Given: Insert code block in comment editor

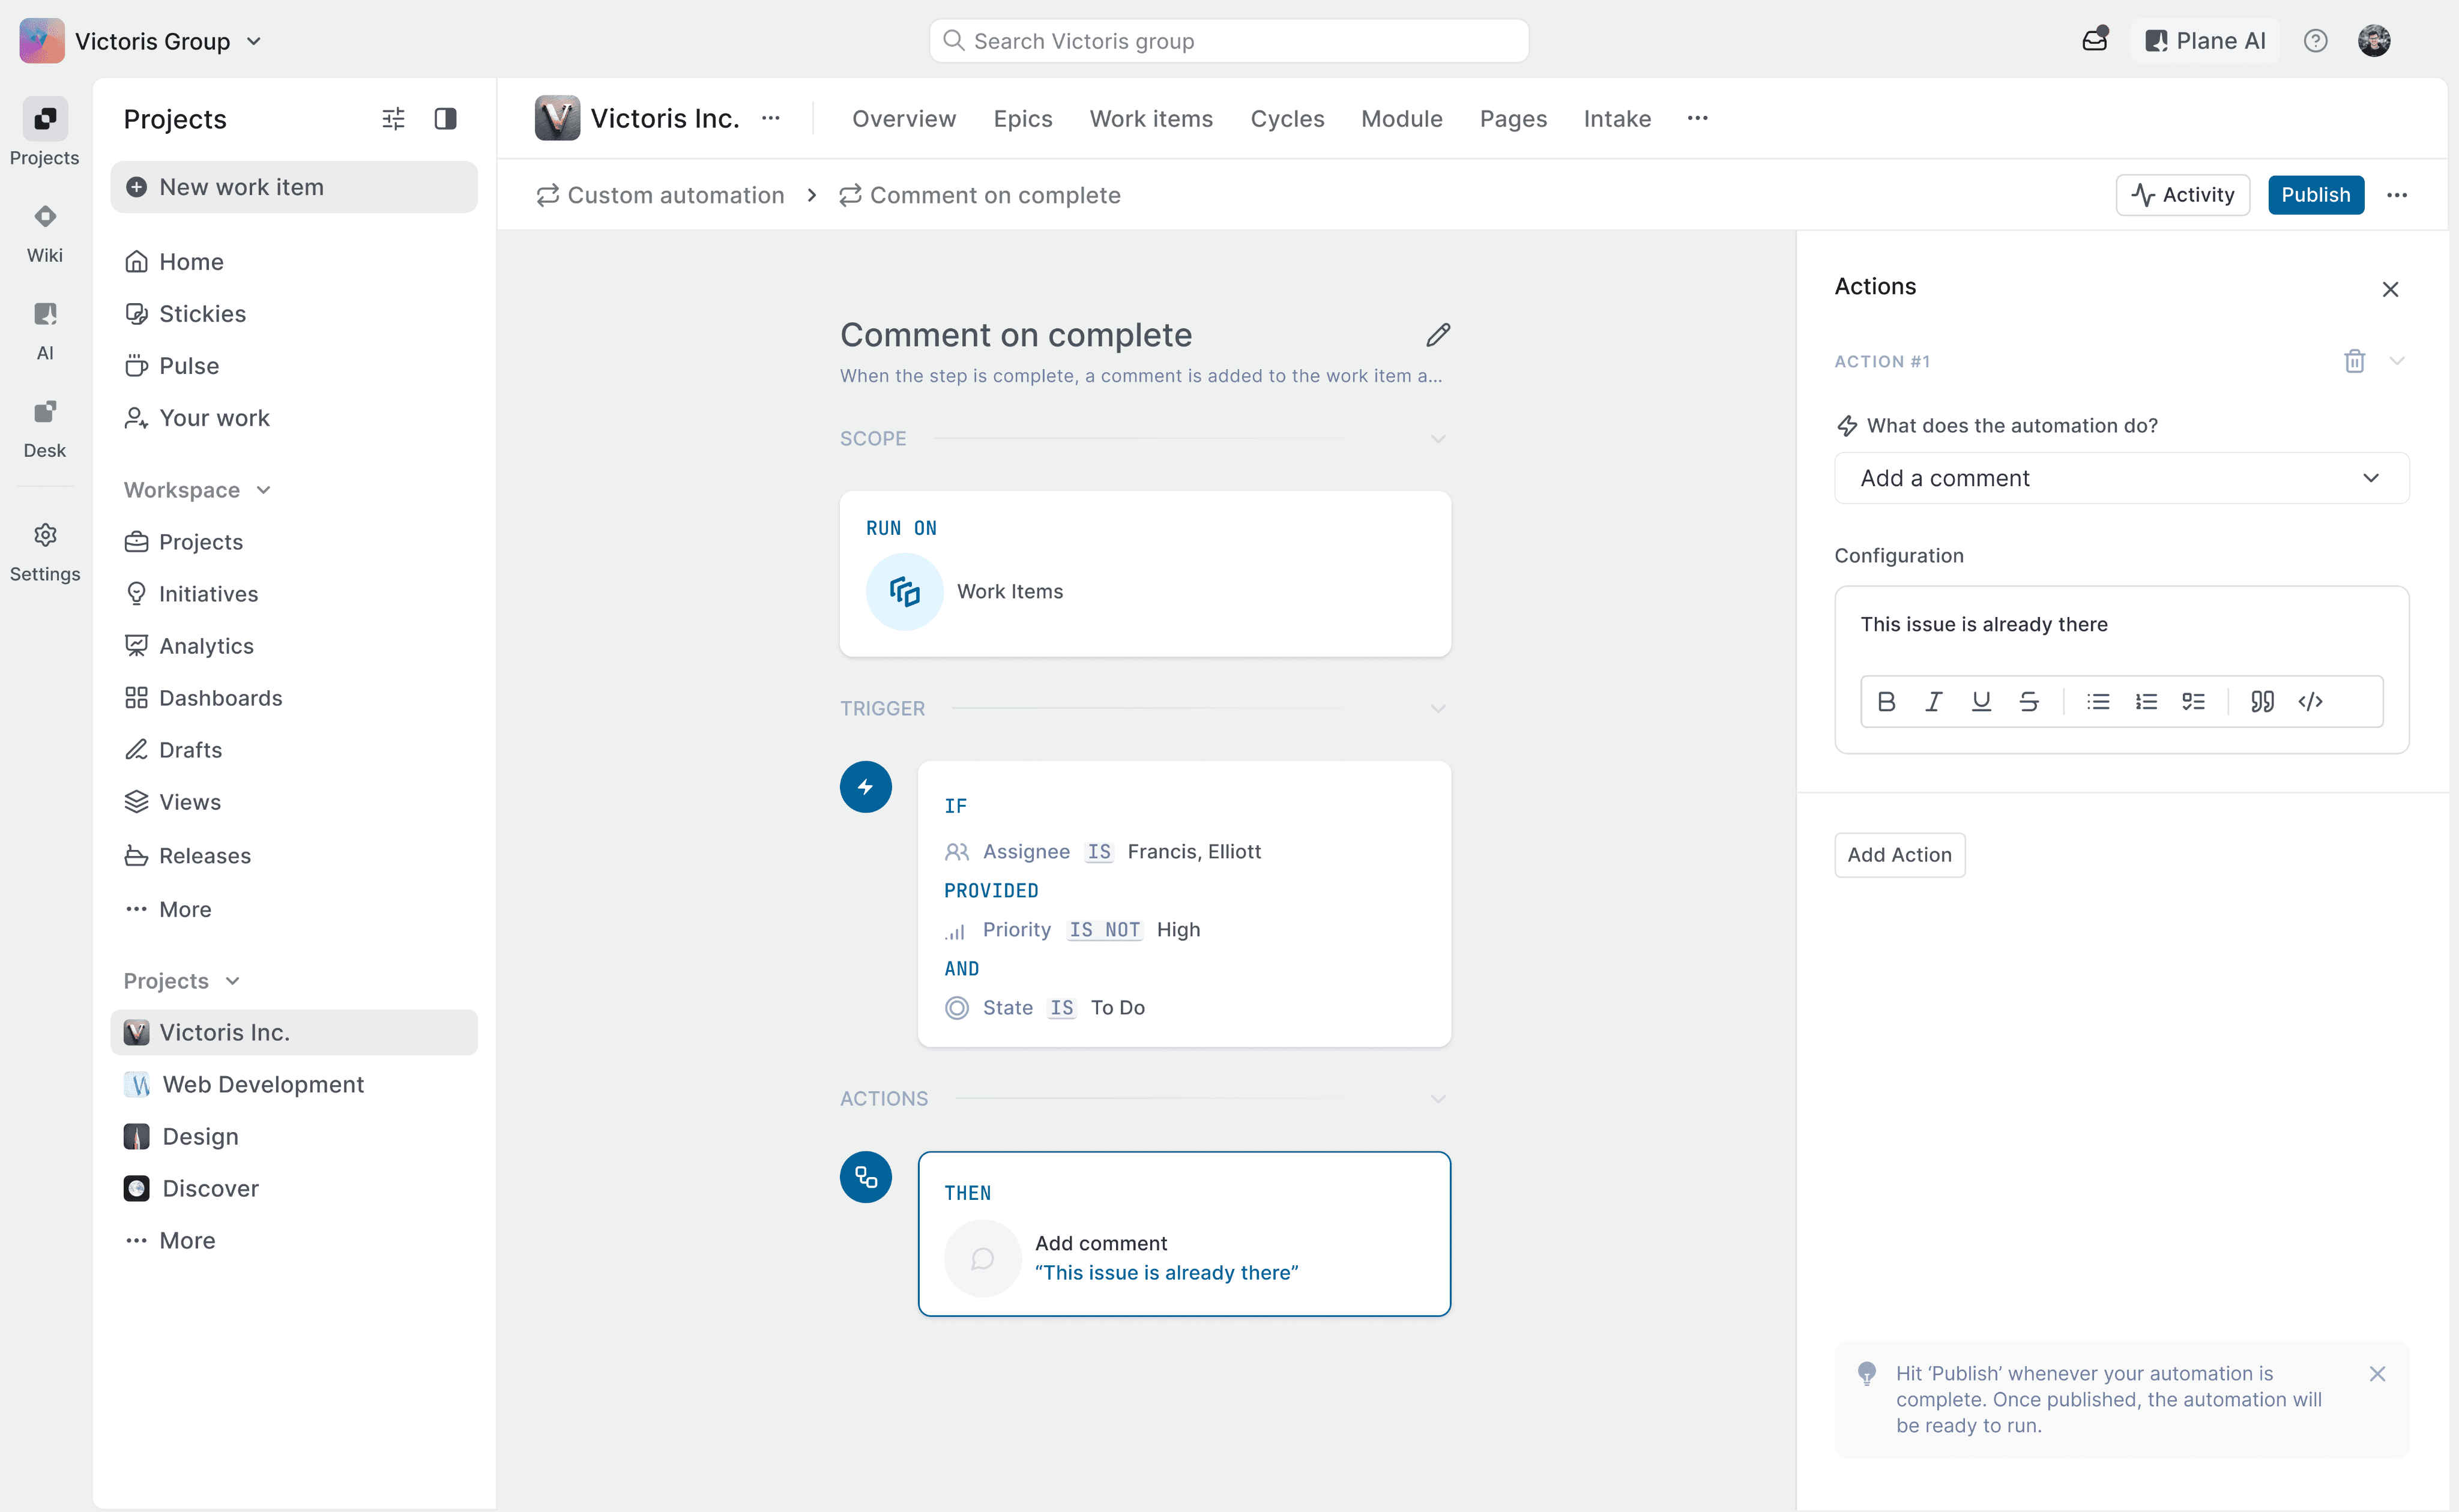Looking at the screenshot, I should [2310, 701].
